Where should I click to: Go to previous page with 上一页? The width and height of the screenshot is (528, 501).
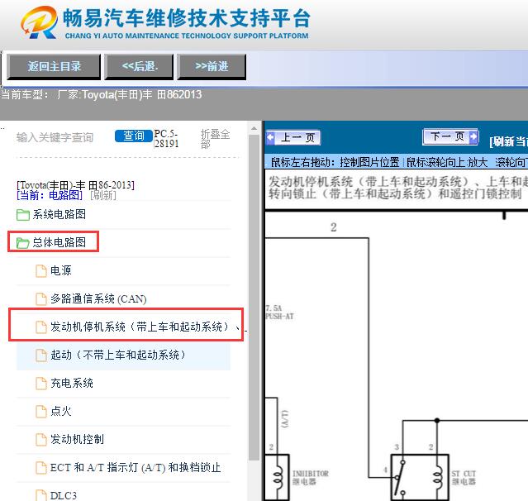click(293, 137)
